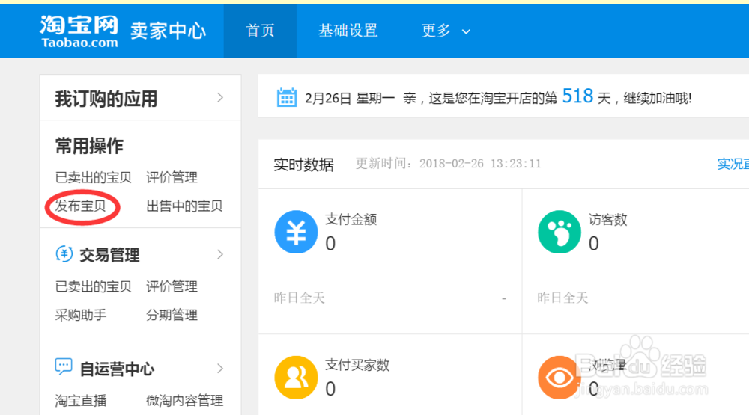Click the orange eye page views icon
Screen dimensions: 749x415
(559, 377)
